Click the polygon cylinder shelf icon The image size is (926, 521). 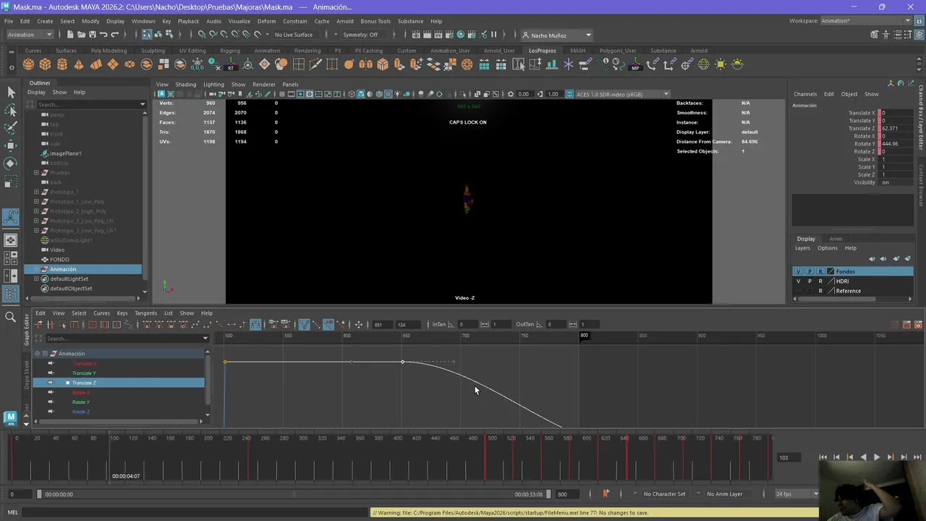click(62, 64)
